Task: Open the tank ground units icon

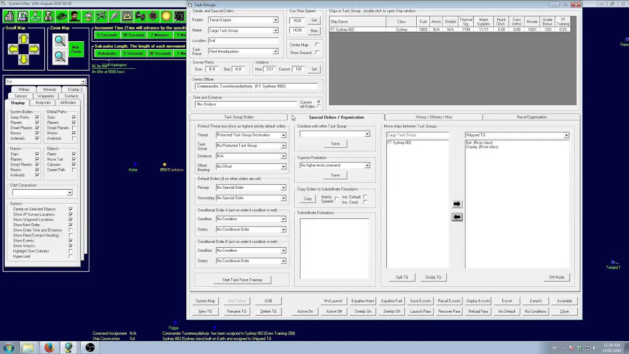Action: tap(61, 17)
